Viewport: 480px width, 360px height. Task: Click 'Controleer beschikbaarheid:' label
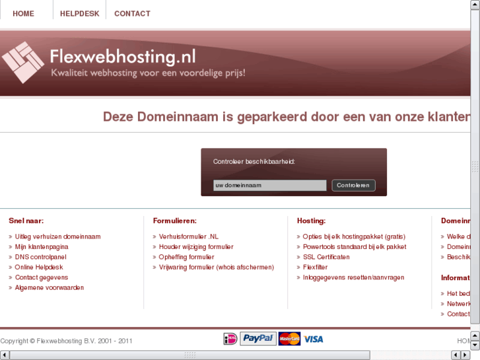tap(254, 161)
